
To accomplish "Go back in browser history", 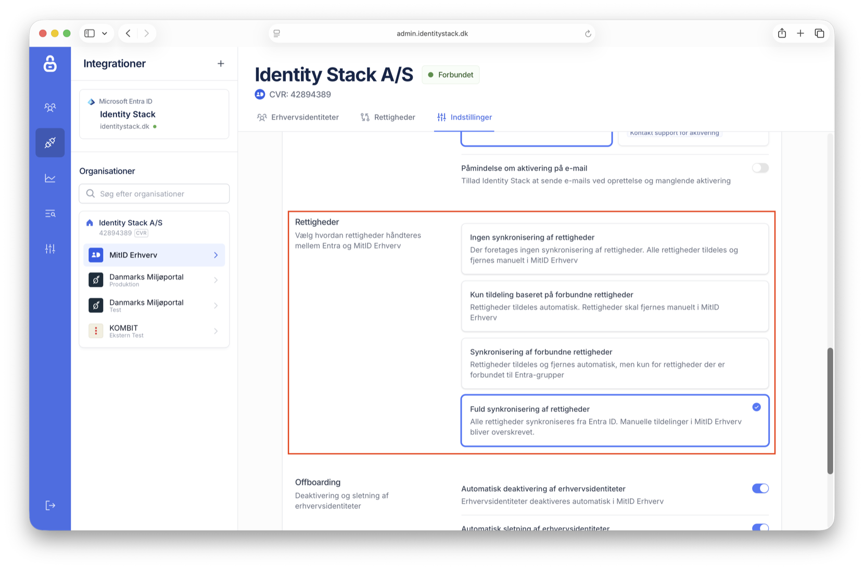I will (128, 33).
